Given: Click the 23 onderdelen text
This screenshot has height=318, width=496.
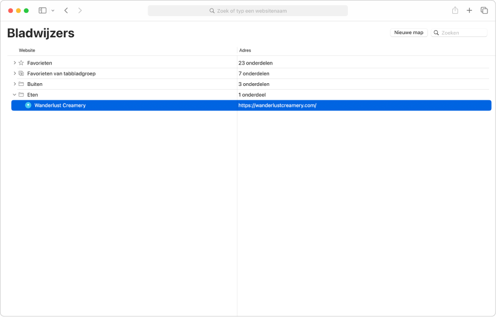Looking at the screenshot, I should (255, 63).
